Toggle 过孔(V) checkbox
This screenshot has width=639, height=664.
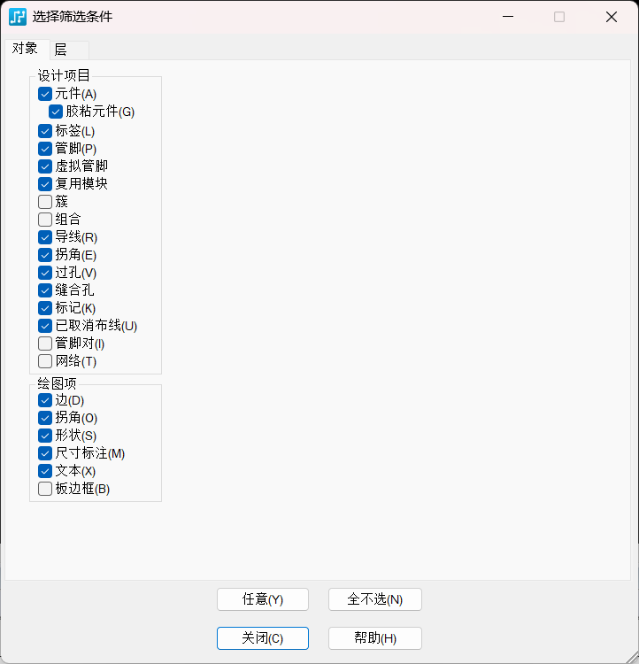(x=45, y=273)
